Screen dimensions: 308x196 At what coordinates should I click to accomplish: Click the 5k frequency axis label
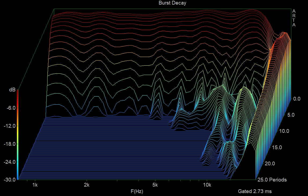tap(155, 185)
